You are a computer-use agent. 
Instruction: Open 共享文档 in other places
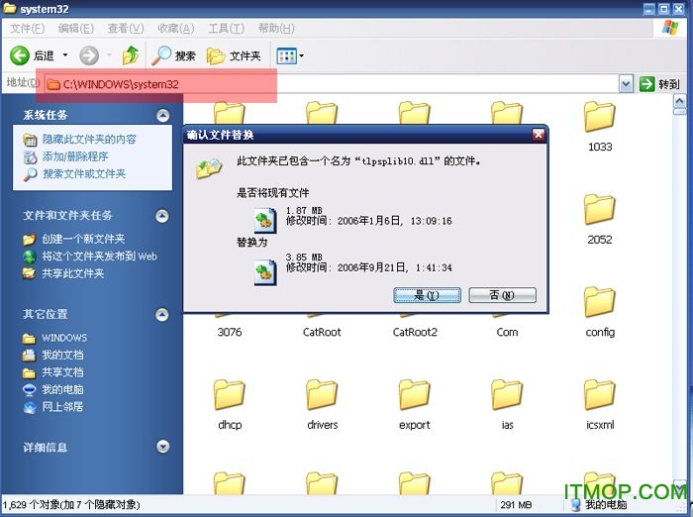[x=62, y=372]
